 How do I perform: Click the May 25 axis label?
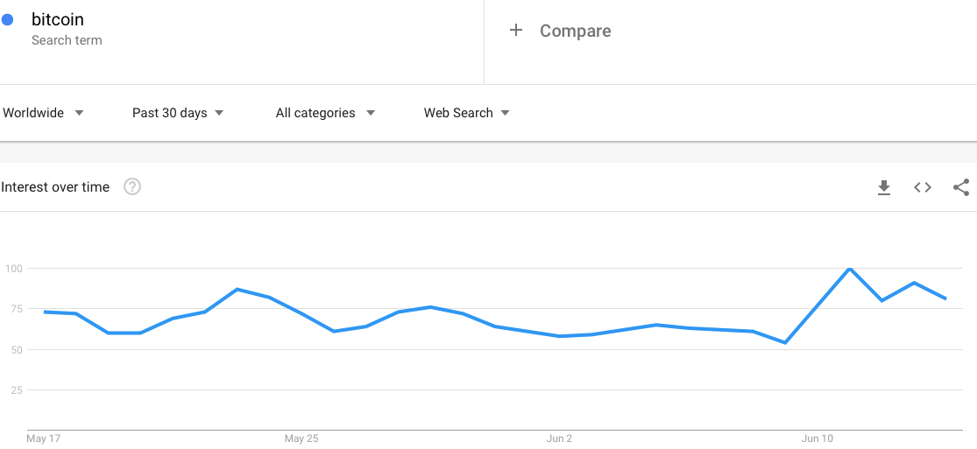pos(301,439)
